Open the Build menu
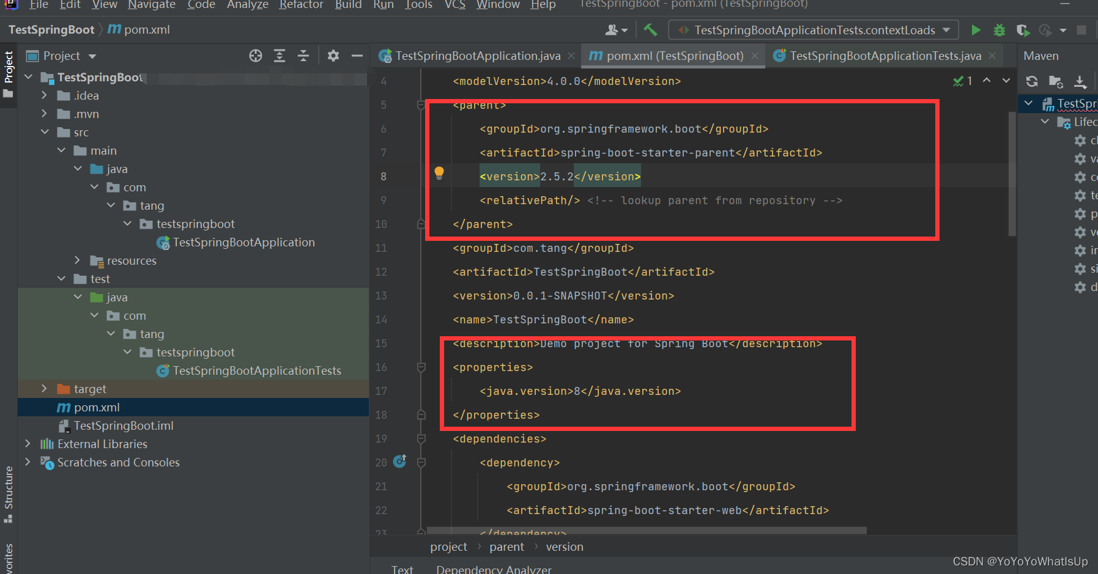 click(348, 5)
